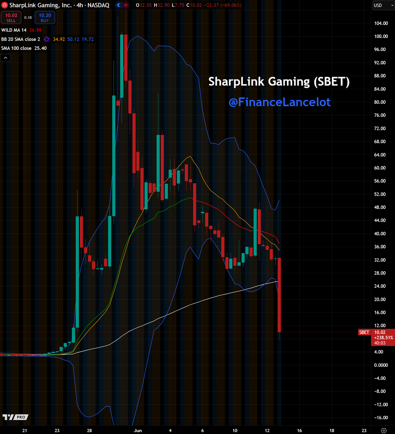Click the SharpLink Gaming (SBET) text annotation
Image resolution: width=395 pixels, height=434 pixels.
tap(279, 82)
